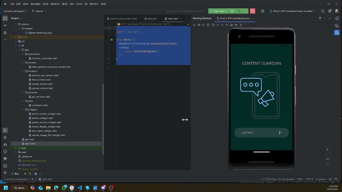Close main.dart editor tab

click(x=181, y=19)
